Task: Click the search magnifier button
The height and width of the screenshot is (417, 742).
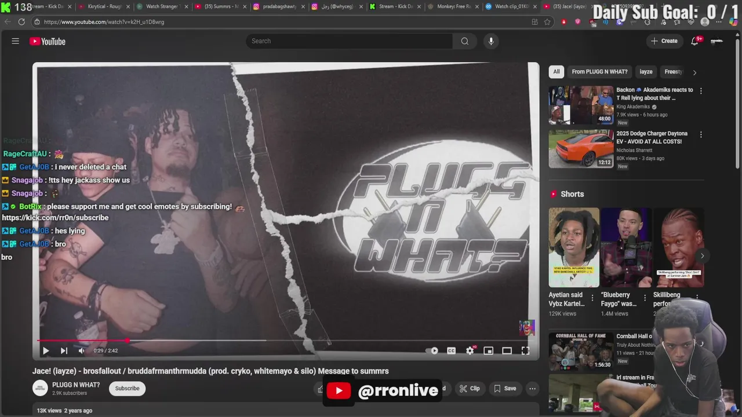Action: (x=464, y=41)
